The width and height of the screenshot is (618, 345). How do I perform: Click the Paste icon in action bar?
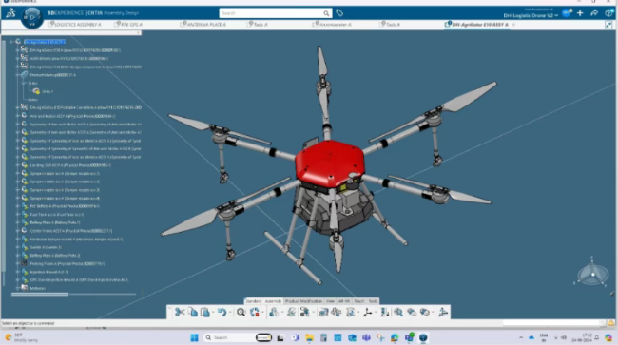click(x=205, y=313)
